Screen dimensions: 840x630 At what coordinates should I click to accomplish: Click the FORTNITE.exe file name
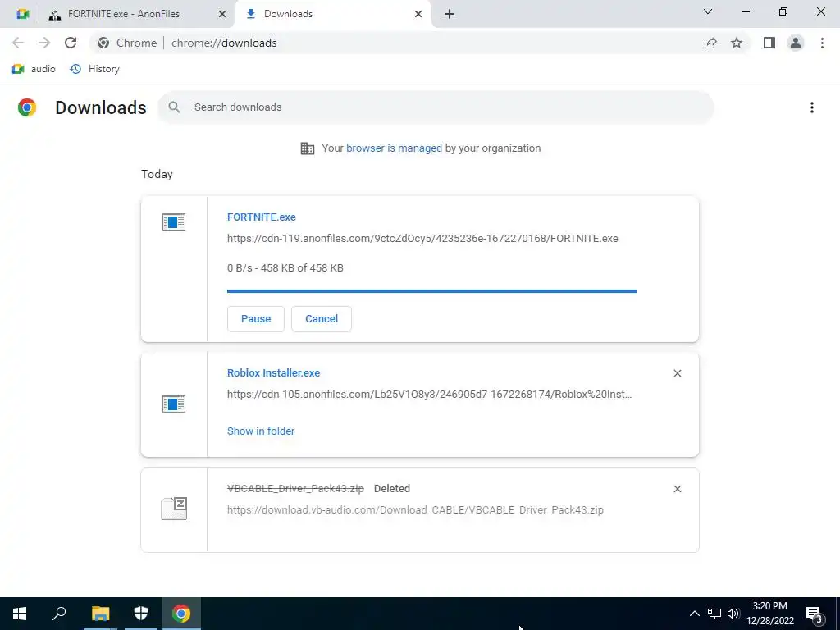tap(262, 217)
